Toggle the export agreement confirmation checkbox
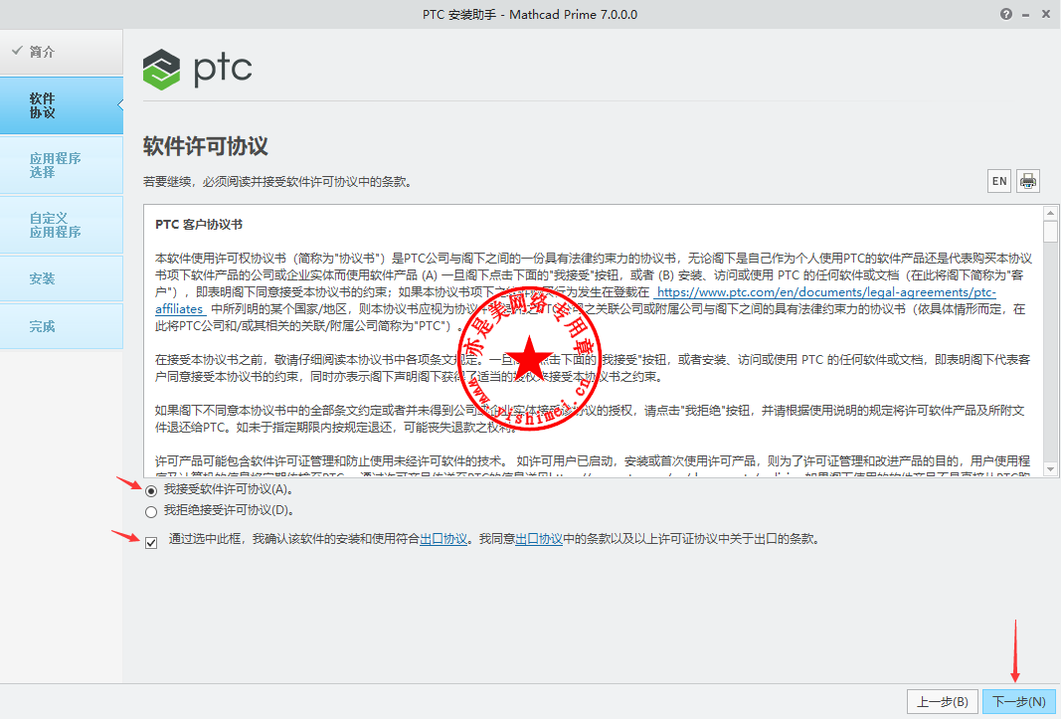This screenshot has width=1061, height=719. [151, 542]
